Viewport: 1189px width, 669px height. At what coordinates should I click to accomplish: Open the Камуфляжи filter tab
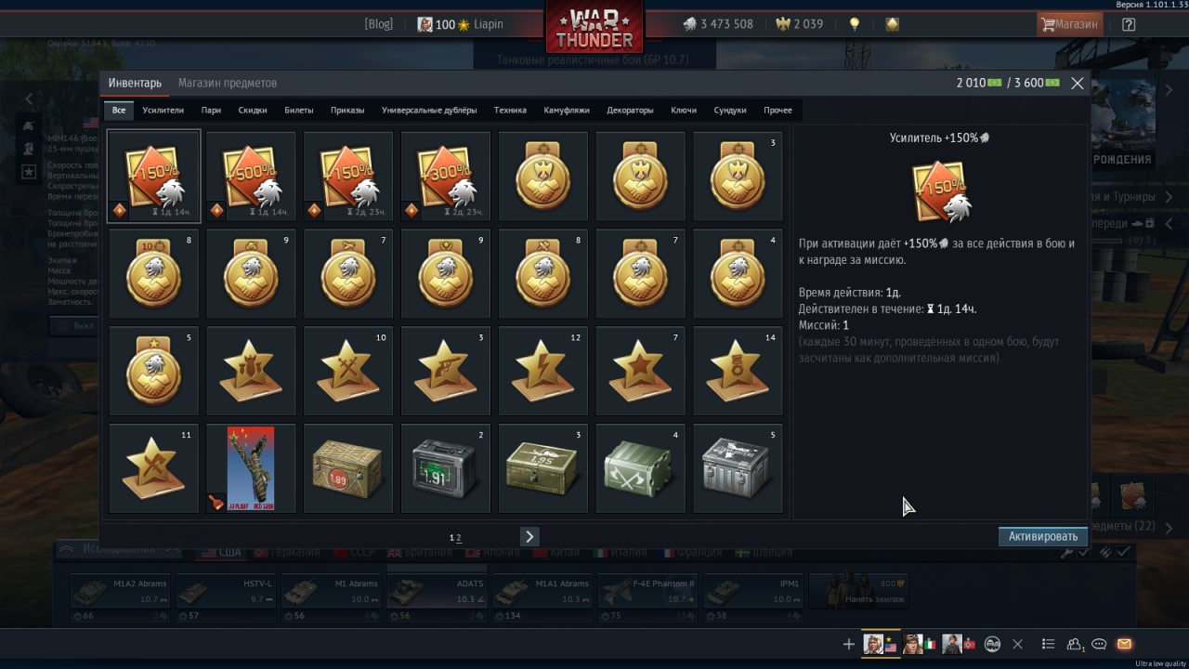coord(567,110)
